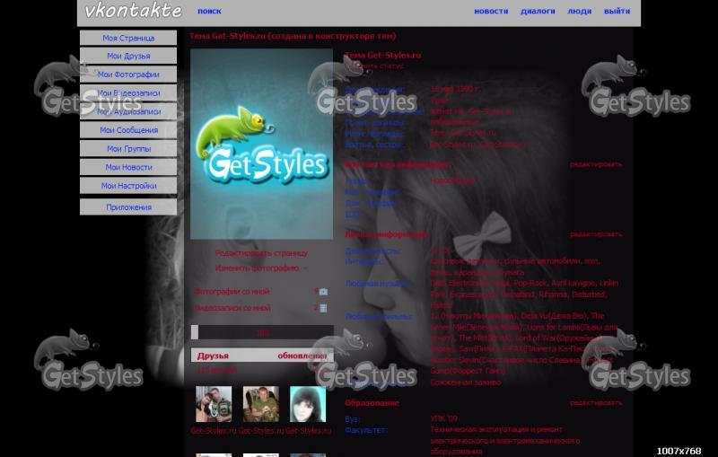Open Мои Видеозаписи in the sidebar
The height and width of the screenshot is (457, 718).
click(128, 93)
